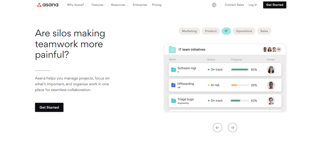Select the Sales tab pill
This screenshot has height=143, width=324.
[264, 31]
